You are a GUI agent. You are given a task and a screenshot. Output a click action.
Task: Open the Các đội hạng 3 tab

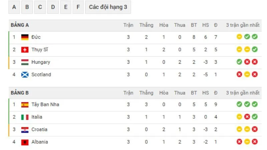pyautogui.click(x=108, y=7)
